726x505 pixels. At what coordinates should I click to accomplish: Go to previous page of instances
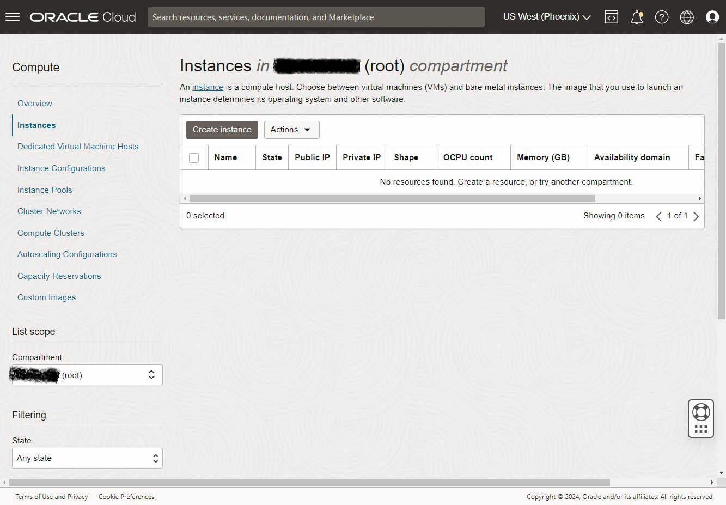click(658, 216)
